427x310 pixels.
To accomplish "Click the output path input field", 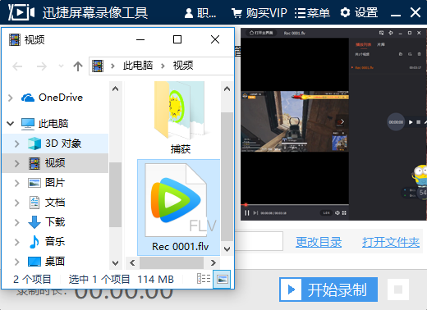I will point(259,241).
